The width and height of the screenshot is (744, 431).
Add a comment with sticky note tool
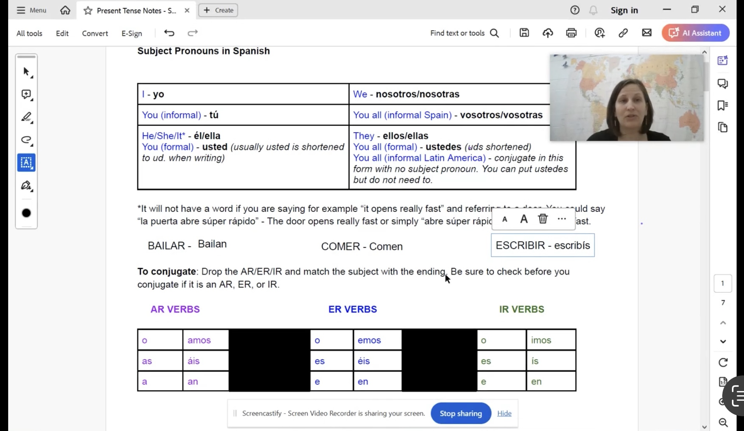click(x=26, y=94)
